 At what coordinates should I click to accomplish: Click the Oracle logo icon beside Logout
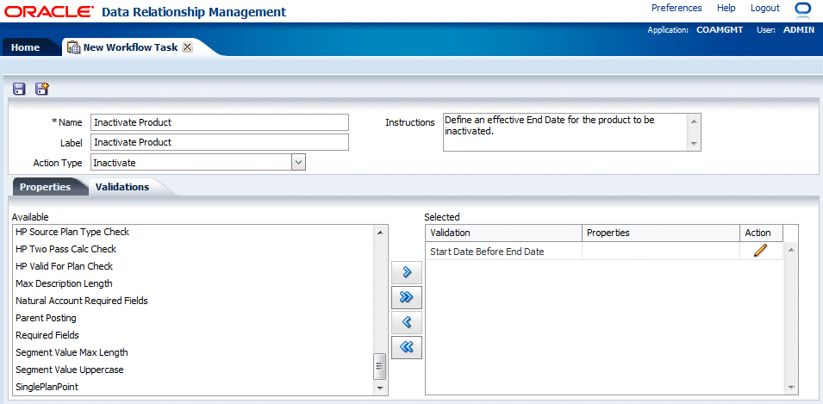(803, 9)
